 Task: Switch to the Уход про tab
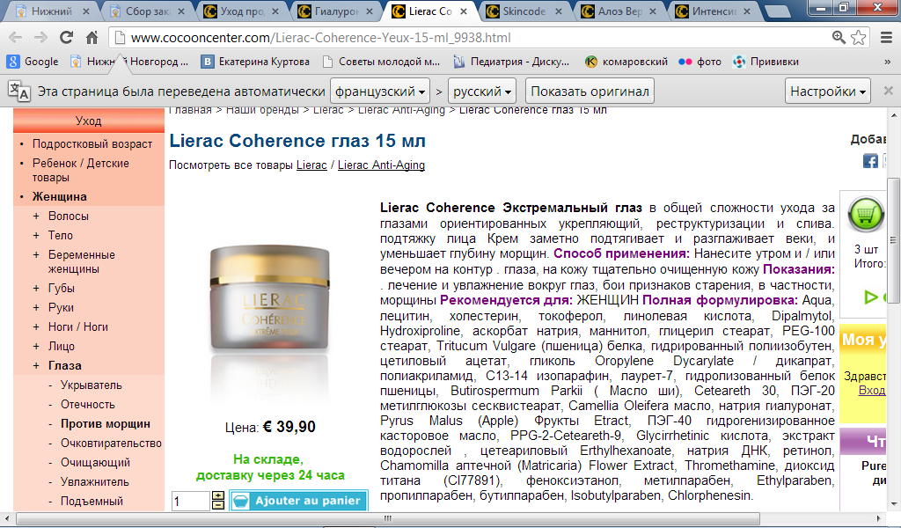tap(241, 11)
